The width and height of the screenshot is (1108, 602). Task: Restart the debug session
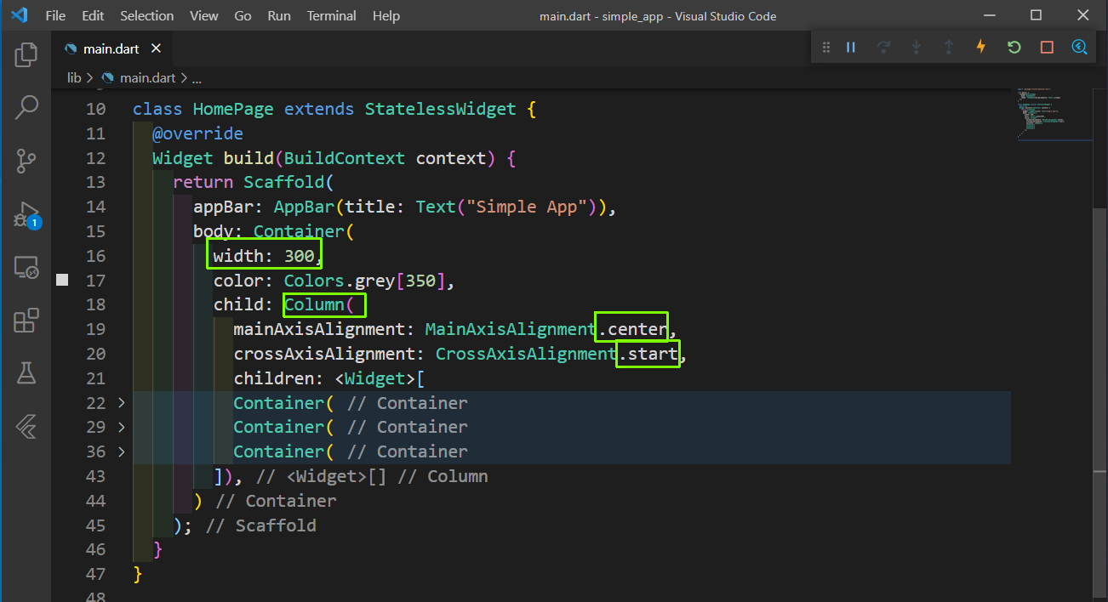tap(1014, 48)
